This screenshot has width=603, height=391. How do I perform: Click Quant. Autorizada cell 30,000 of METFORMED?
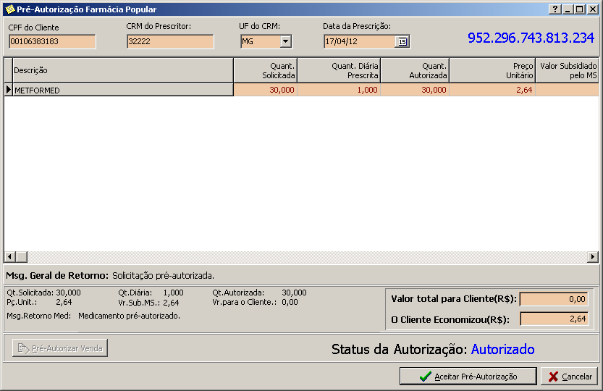pos(415,90)
